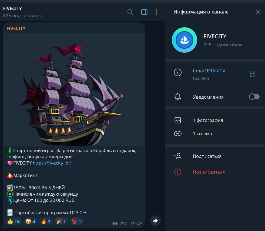The height and width of the screenshot is (231, 265).
Task: Click the bell notifications icon
Action: [178, 97]
